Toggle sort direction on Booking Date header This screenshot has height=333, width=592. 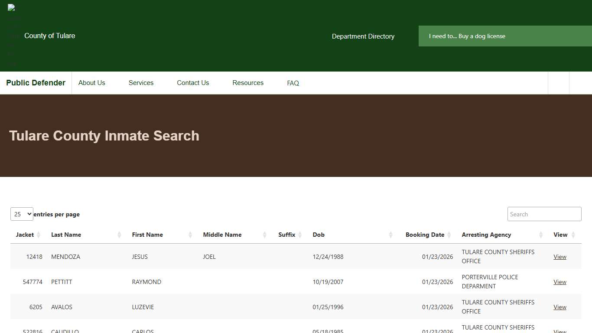[425, 235]
